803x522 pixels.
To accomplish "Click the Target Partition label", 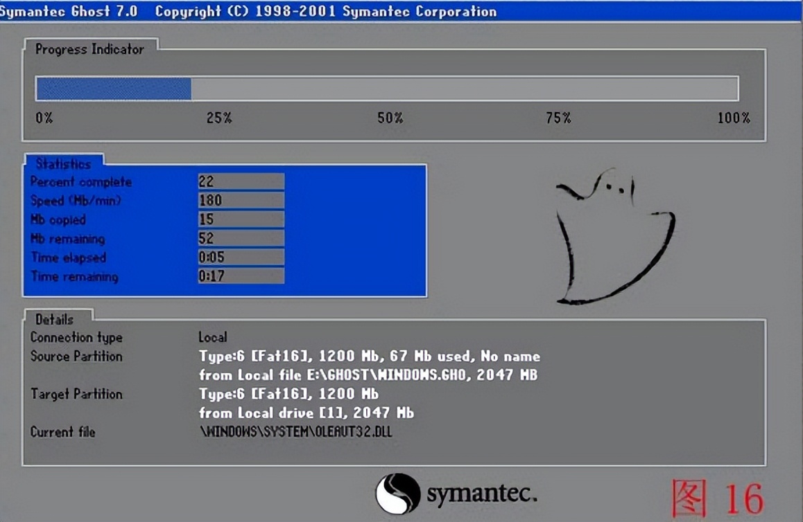I will (x=76, y=394).
